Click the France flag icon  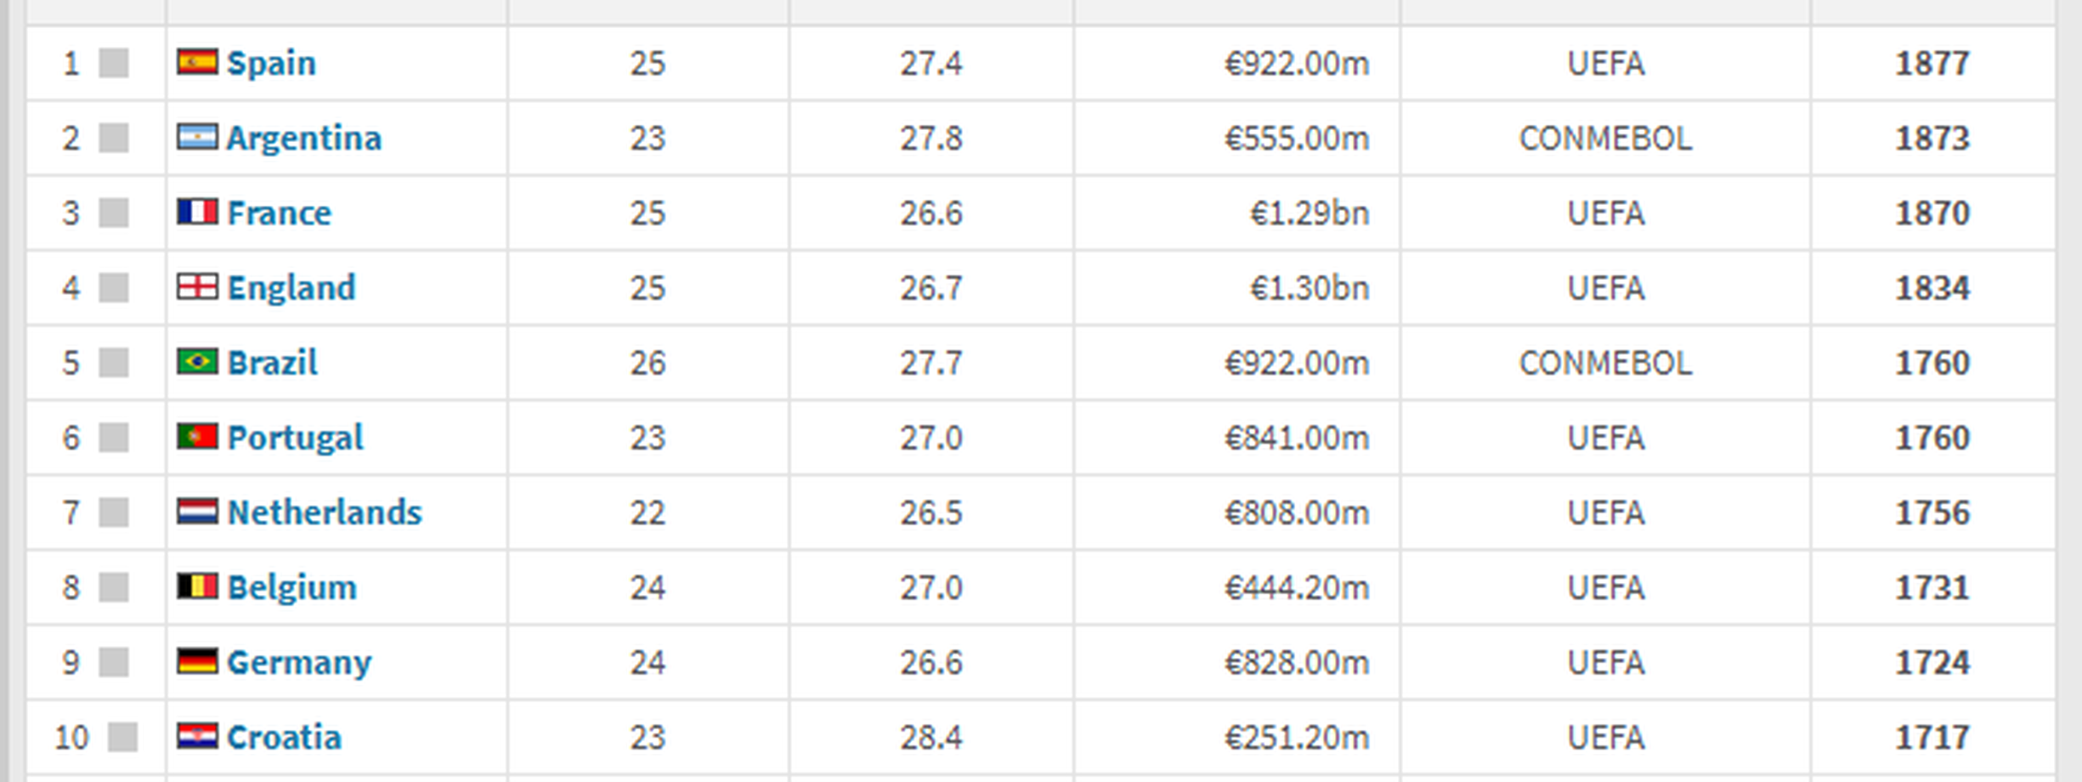coord(197,212)
